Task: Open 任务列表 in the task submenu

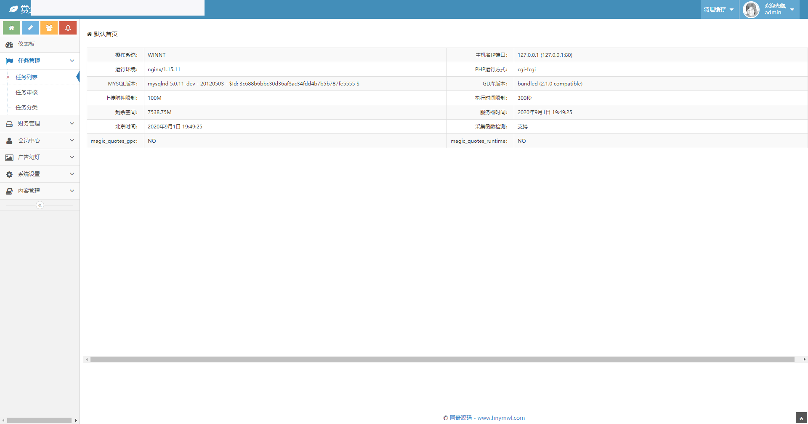Action: (x=27, y=77)
